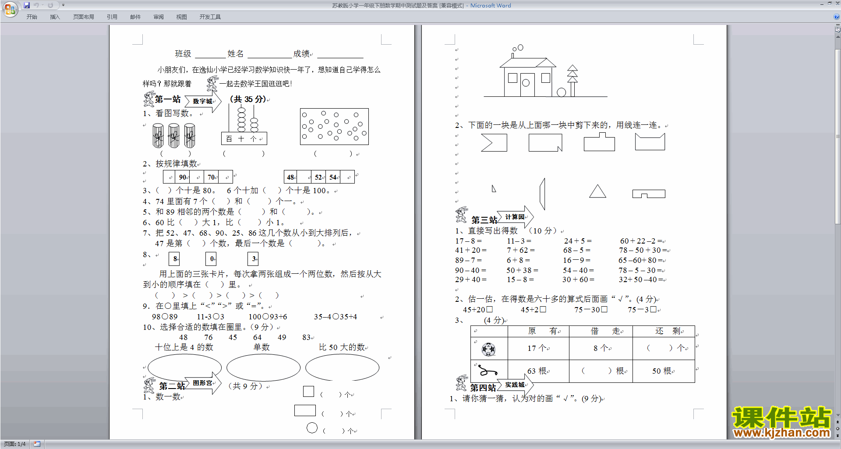Click the oval under 十位上是 4 的数
This screenshot has height=449, width=841.
(x=184, y=368)
